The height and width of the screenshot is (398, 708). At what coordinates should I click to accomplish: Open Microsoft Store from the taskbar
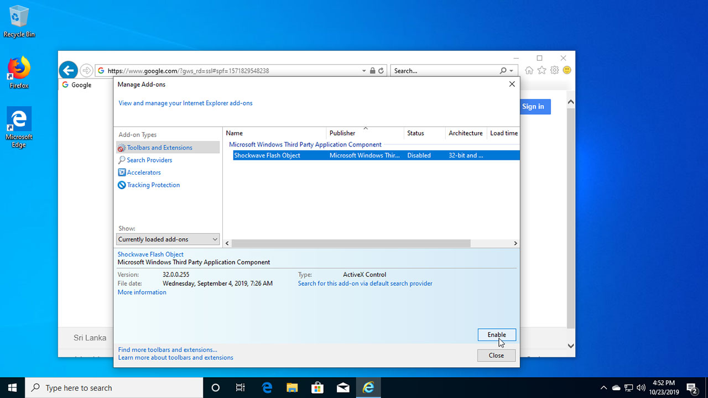tap(317, 387)
